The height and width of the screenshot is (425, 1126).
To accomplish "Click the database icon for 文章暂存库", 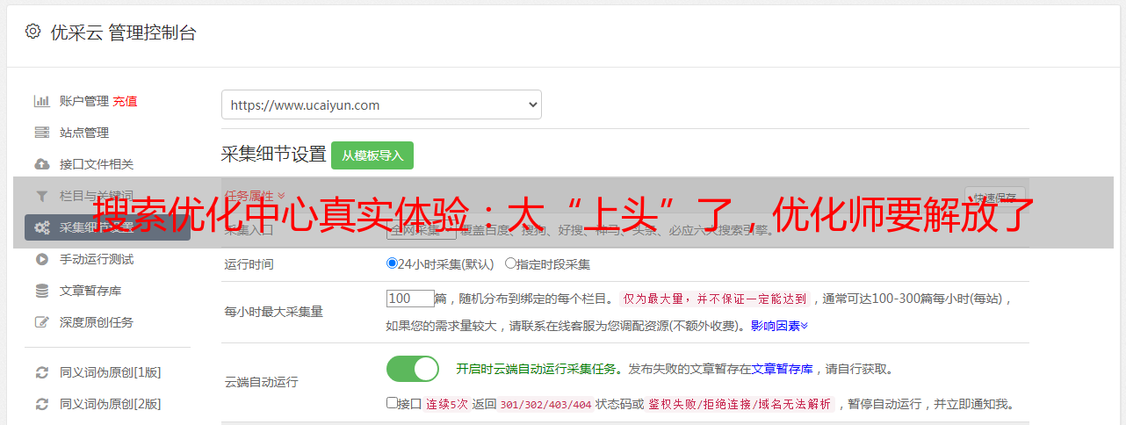I will [x=41, y=291].
